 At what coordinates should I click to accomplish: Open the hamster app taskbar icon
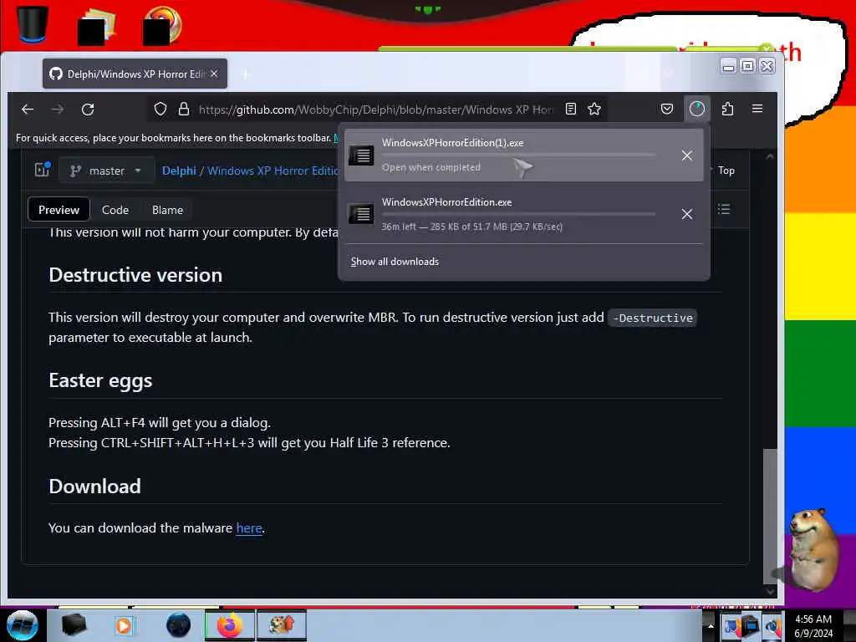pos(282,625)
